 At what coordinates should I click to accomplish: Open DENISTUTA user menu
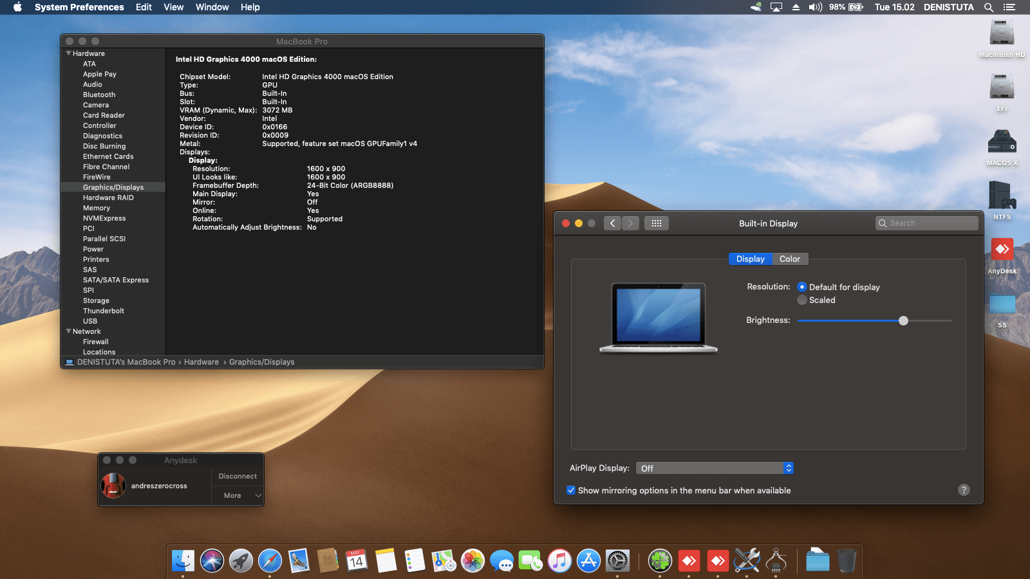[949, 7]
